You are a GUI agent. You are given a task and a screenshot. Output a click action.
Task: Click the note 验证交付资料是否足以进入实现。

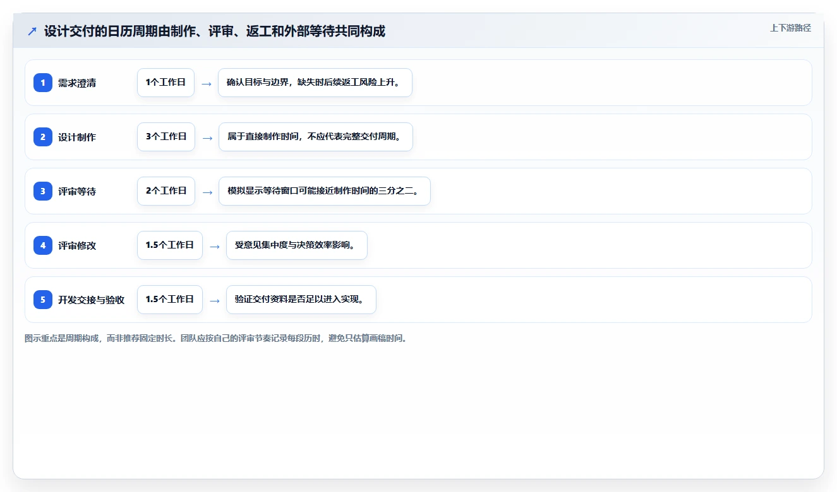[301, 300]
